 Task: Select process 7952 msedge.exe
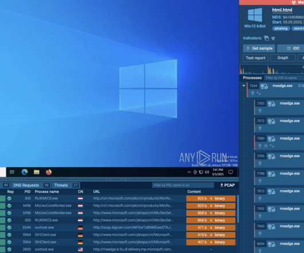(x=279, y=212)
